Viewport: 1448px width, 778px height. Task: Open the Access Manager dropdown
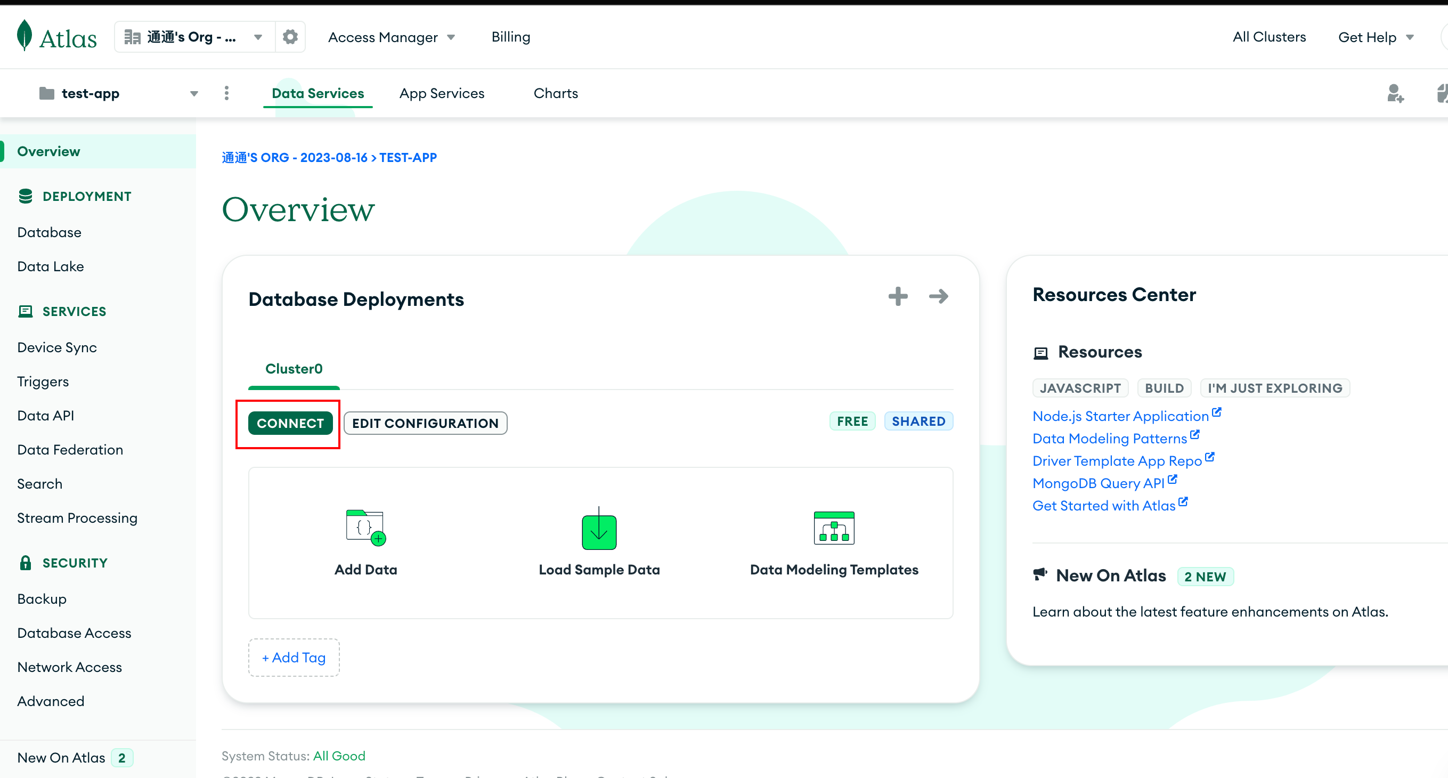[x=391, y=37]
